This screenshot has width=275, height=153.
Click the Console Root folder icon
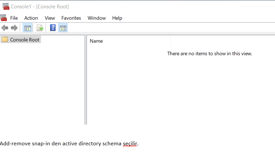click(x=5, y=40)
